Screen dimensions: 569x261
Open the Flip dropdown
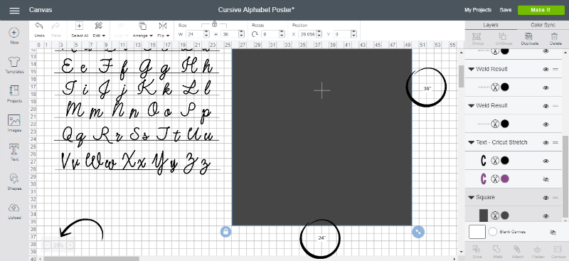click(163, 36)
